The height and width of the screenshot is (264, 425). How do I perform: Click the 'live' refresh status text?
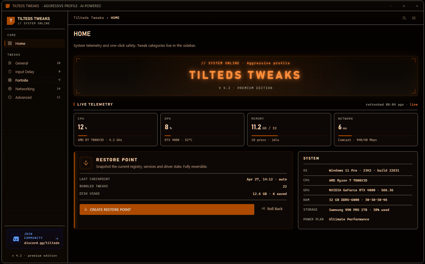pos(414,104)
